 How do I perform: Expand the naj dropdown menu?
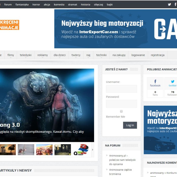[x=88, y=55]
